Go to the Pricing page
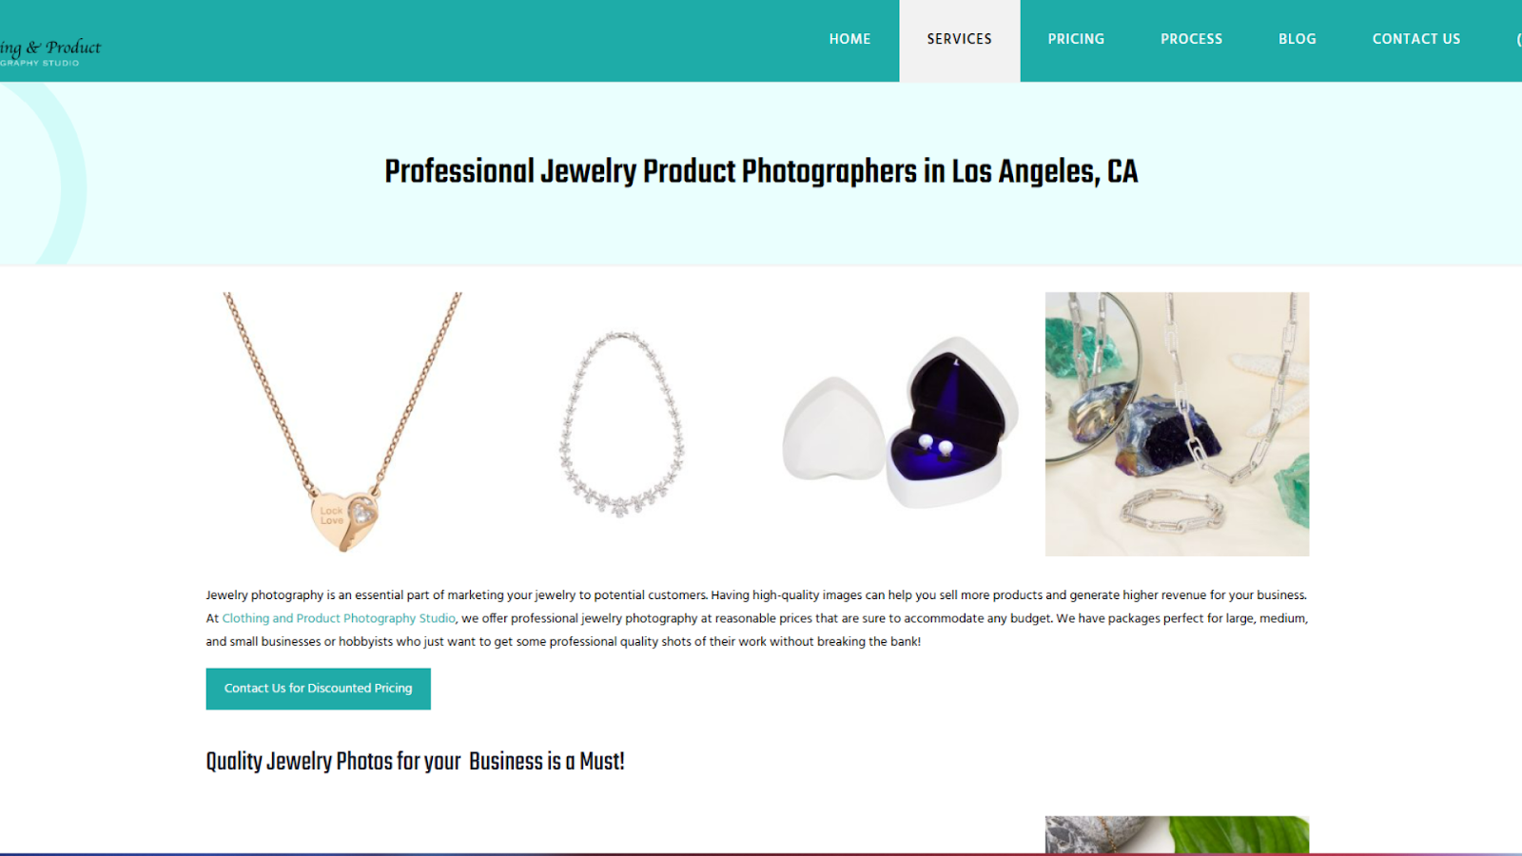 (1076, 39)
